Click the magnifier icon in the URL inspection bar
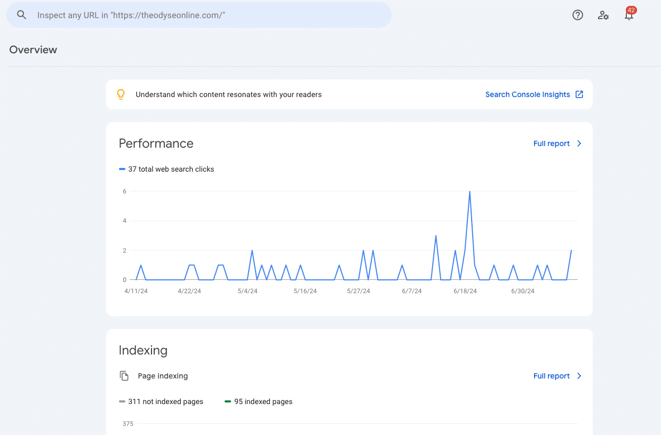The image size is (661, 435). [x=21, y=15]
